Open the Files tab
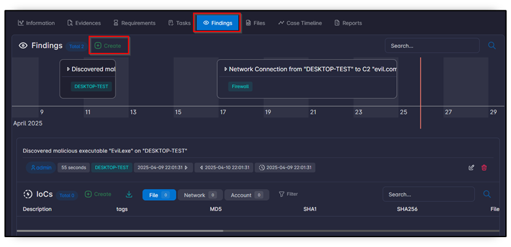This screenshot has width=511, height=247. [x=255, y=23]
